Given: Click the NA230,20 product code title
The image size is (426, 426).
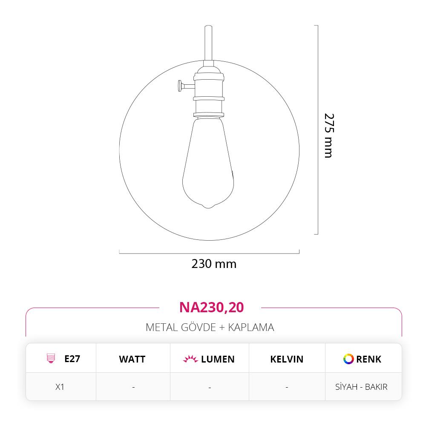Looking at the screenshot, I should click(211, 307).
